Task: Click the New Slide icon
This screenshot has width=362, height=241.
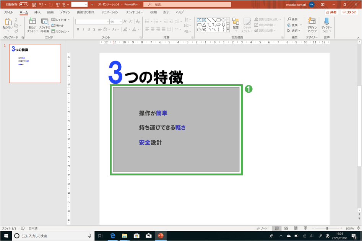Action: tap(32, 21)
